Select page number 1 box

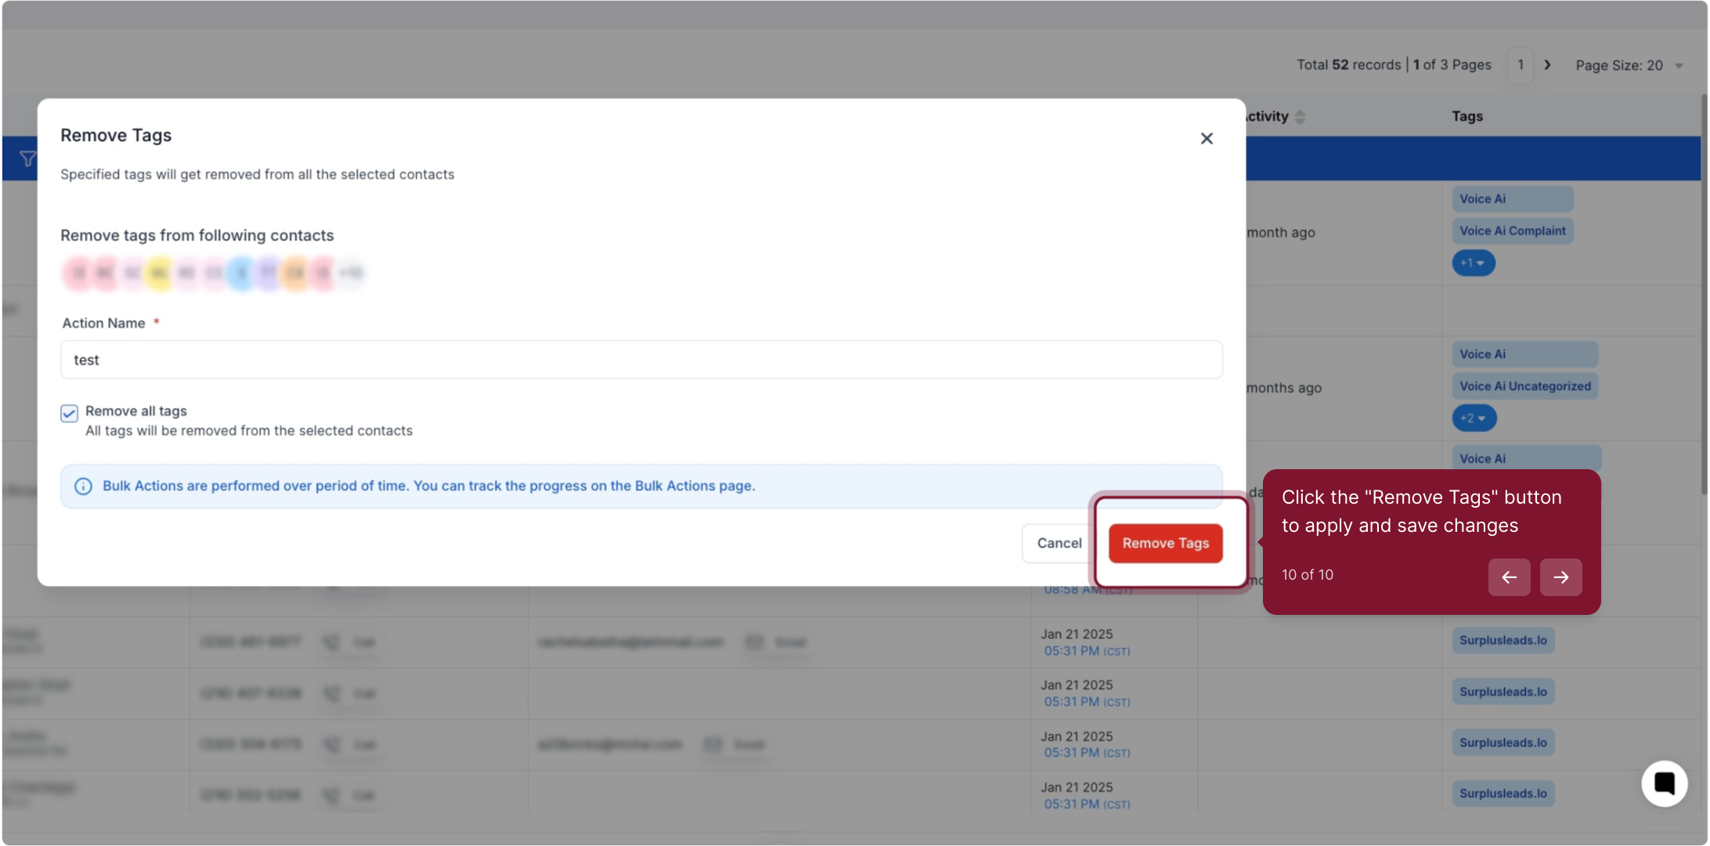[1521, 65]
